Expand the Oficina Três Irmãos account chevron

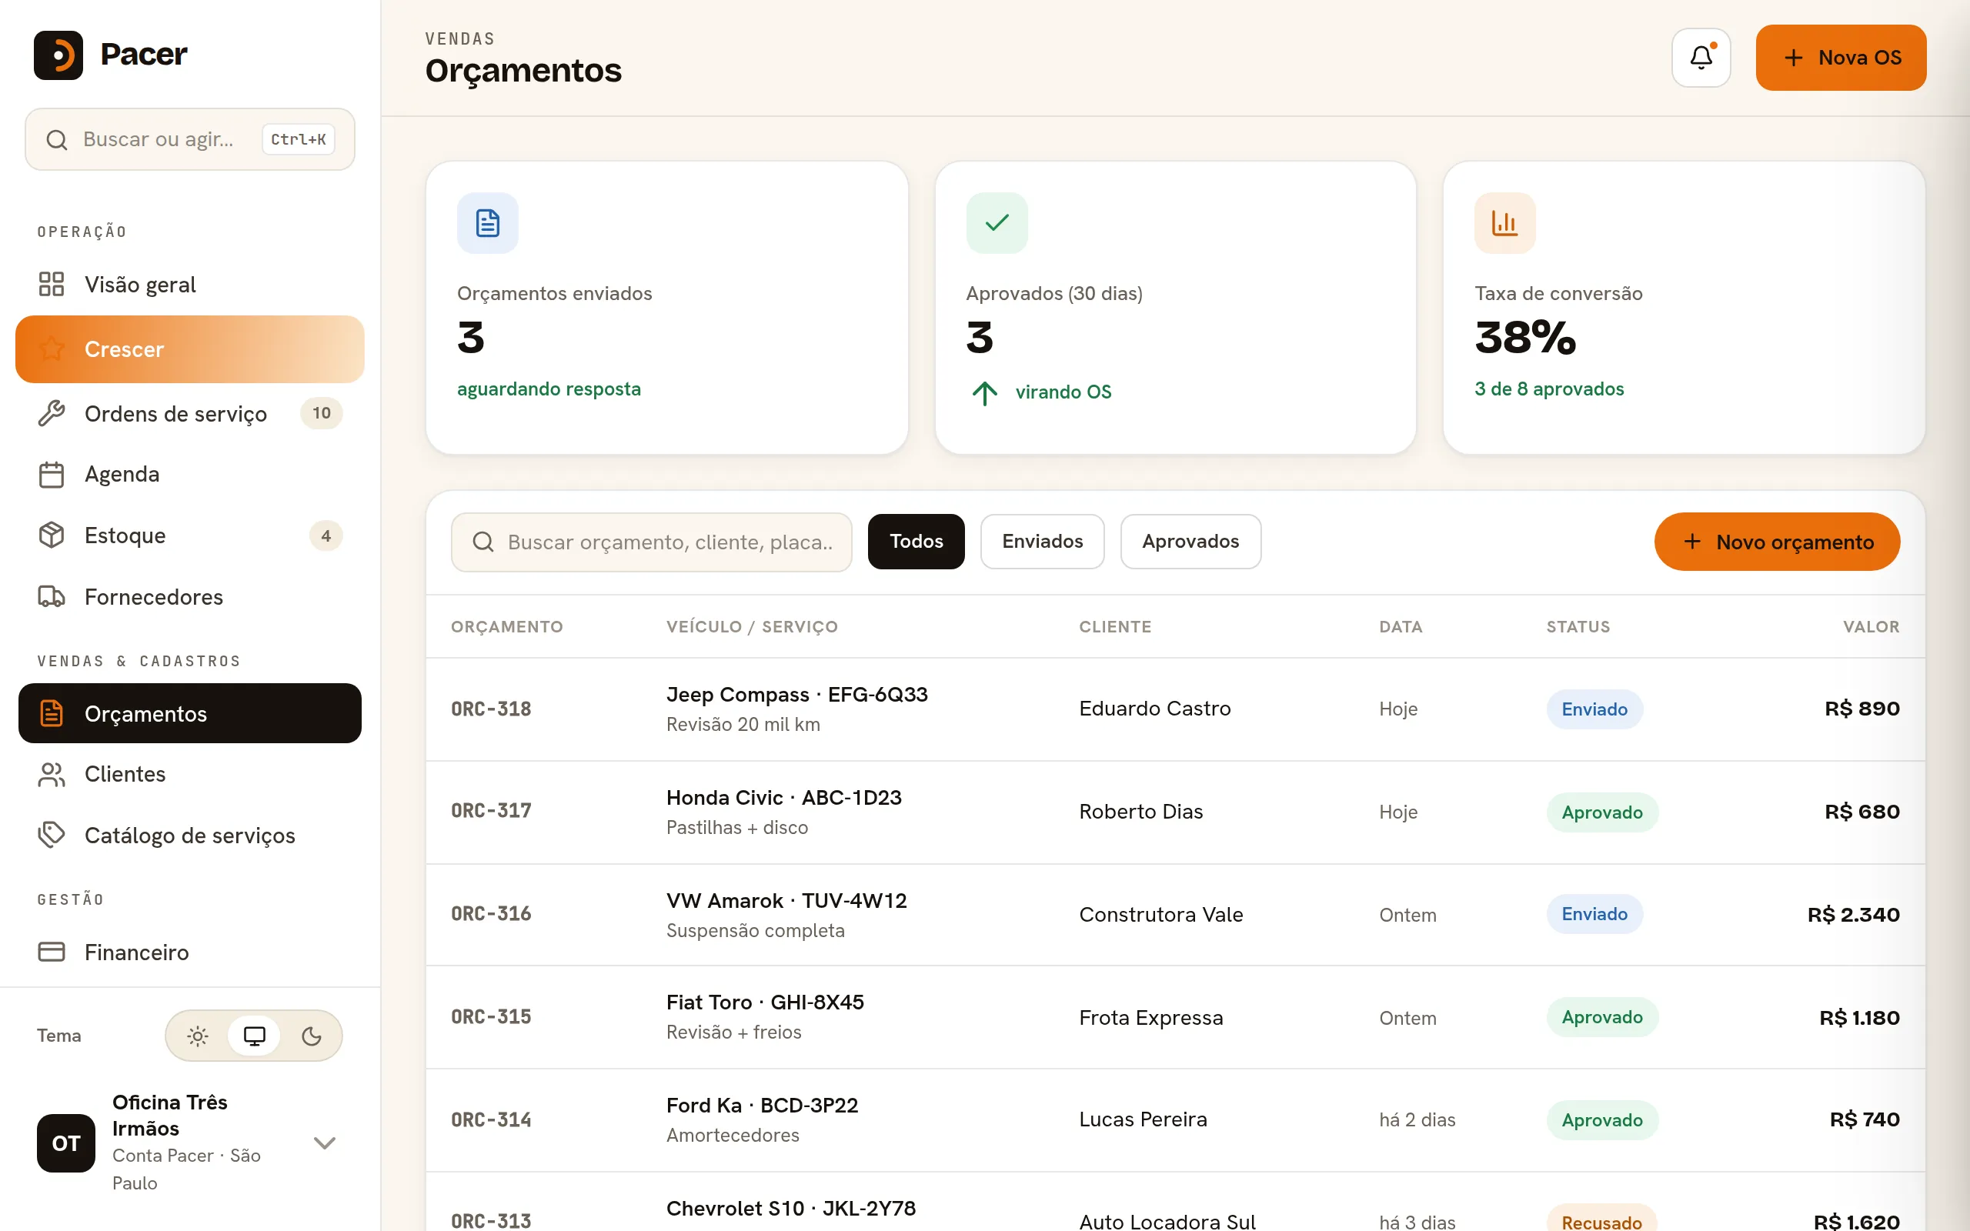click(x=325, y=1143)
